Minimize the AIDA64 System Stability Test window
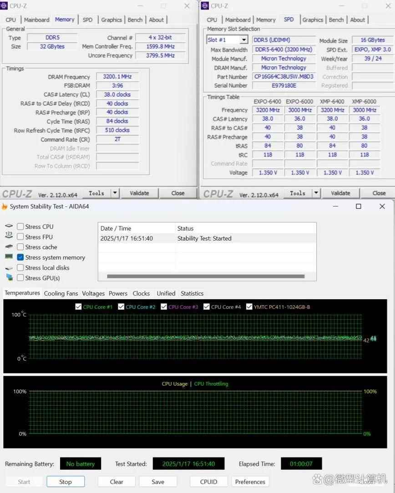Screen dimensions: 395x493 click(x=335, y=206)
